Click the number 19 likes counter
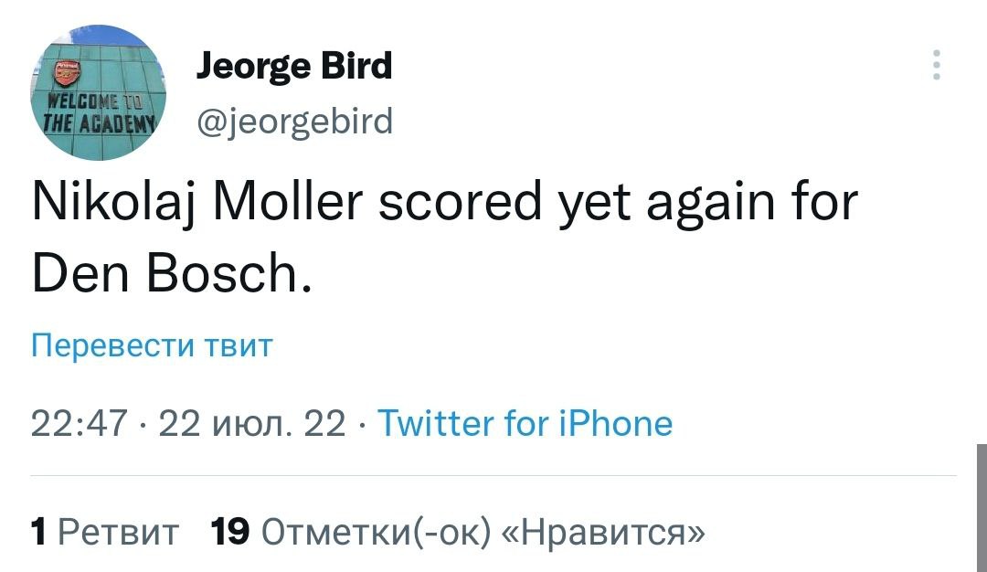Image resolution: width=987 pixels, height=572 pixels. click(229, 529)
